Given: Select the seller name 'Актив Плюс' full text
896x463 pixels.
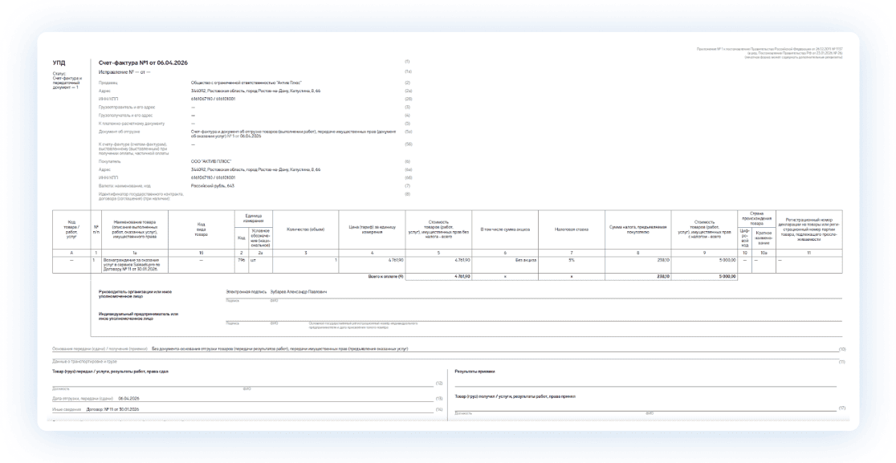Looking at the screenshot, I should [241, 83].
